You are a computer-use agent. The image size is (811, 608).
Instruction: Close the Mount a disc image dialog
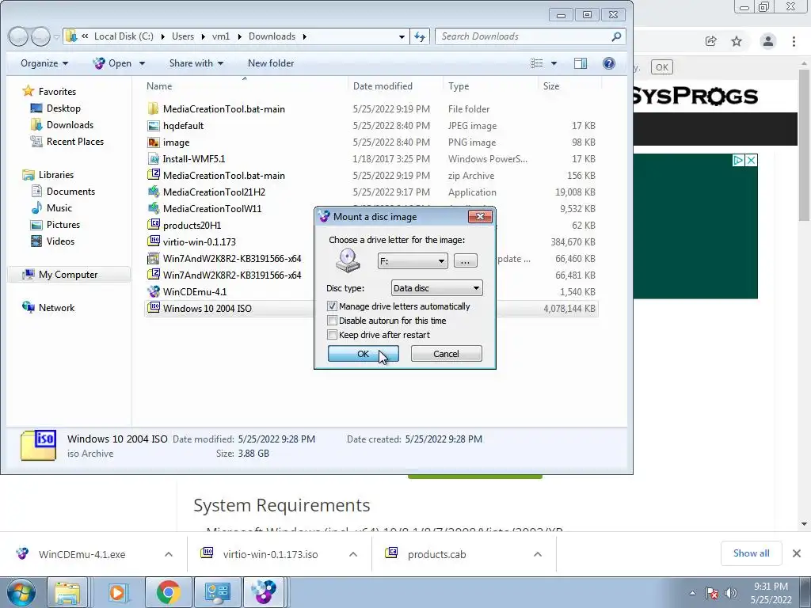coord(479,217)
